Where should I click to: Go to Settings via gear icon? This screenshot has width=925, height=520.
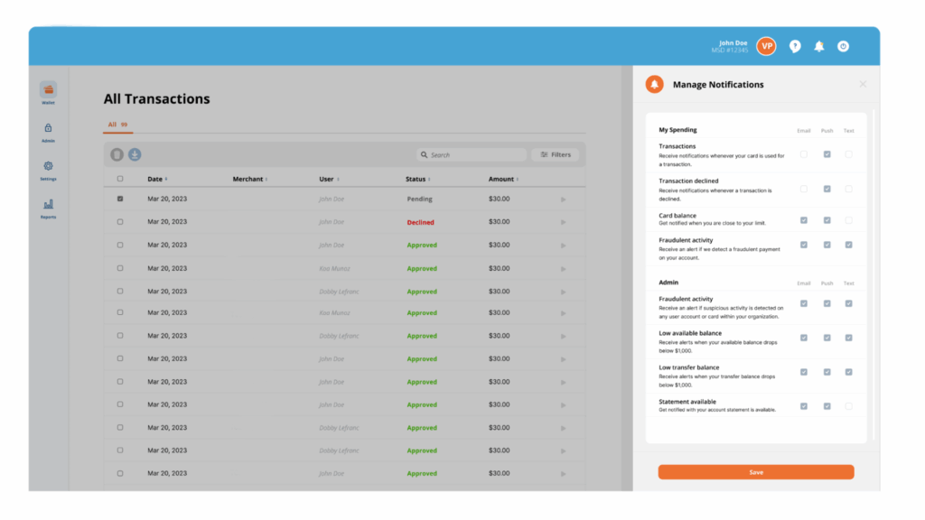(x=48, y=166)
